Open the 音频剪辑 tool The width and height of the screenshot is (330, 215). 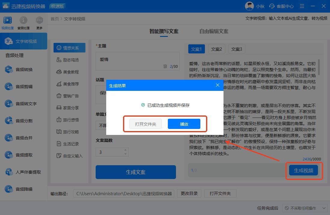(x=24, y=87)
